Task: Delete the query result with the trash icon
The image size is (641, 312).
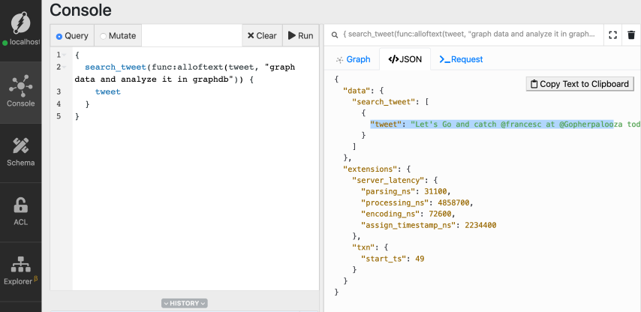Action: 631,34
